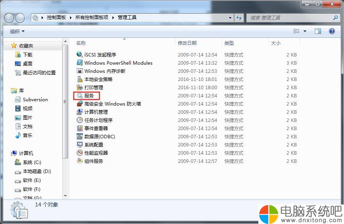344x224 pixels.
Task: Open address bar history dropdown arrow
Action: [x=230, y=18]
